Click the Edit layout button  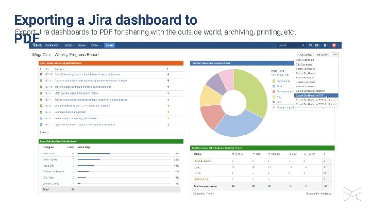[323, 55]
